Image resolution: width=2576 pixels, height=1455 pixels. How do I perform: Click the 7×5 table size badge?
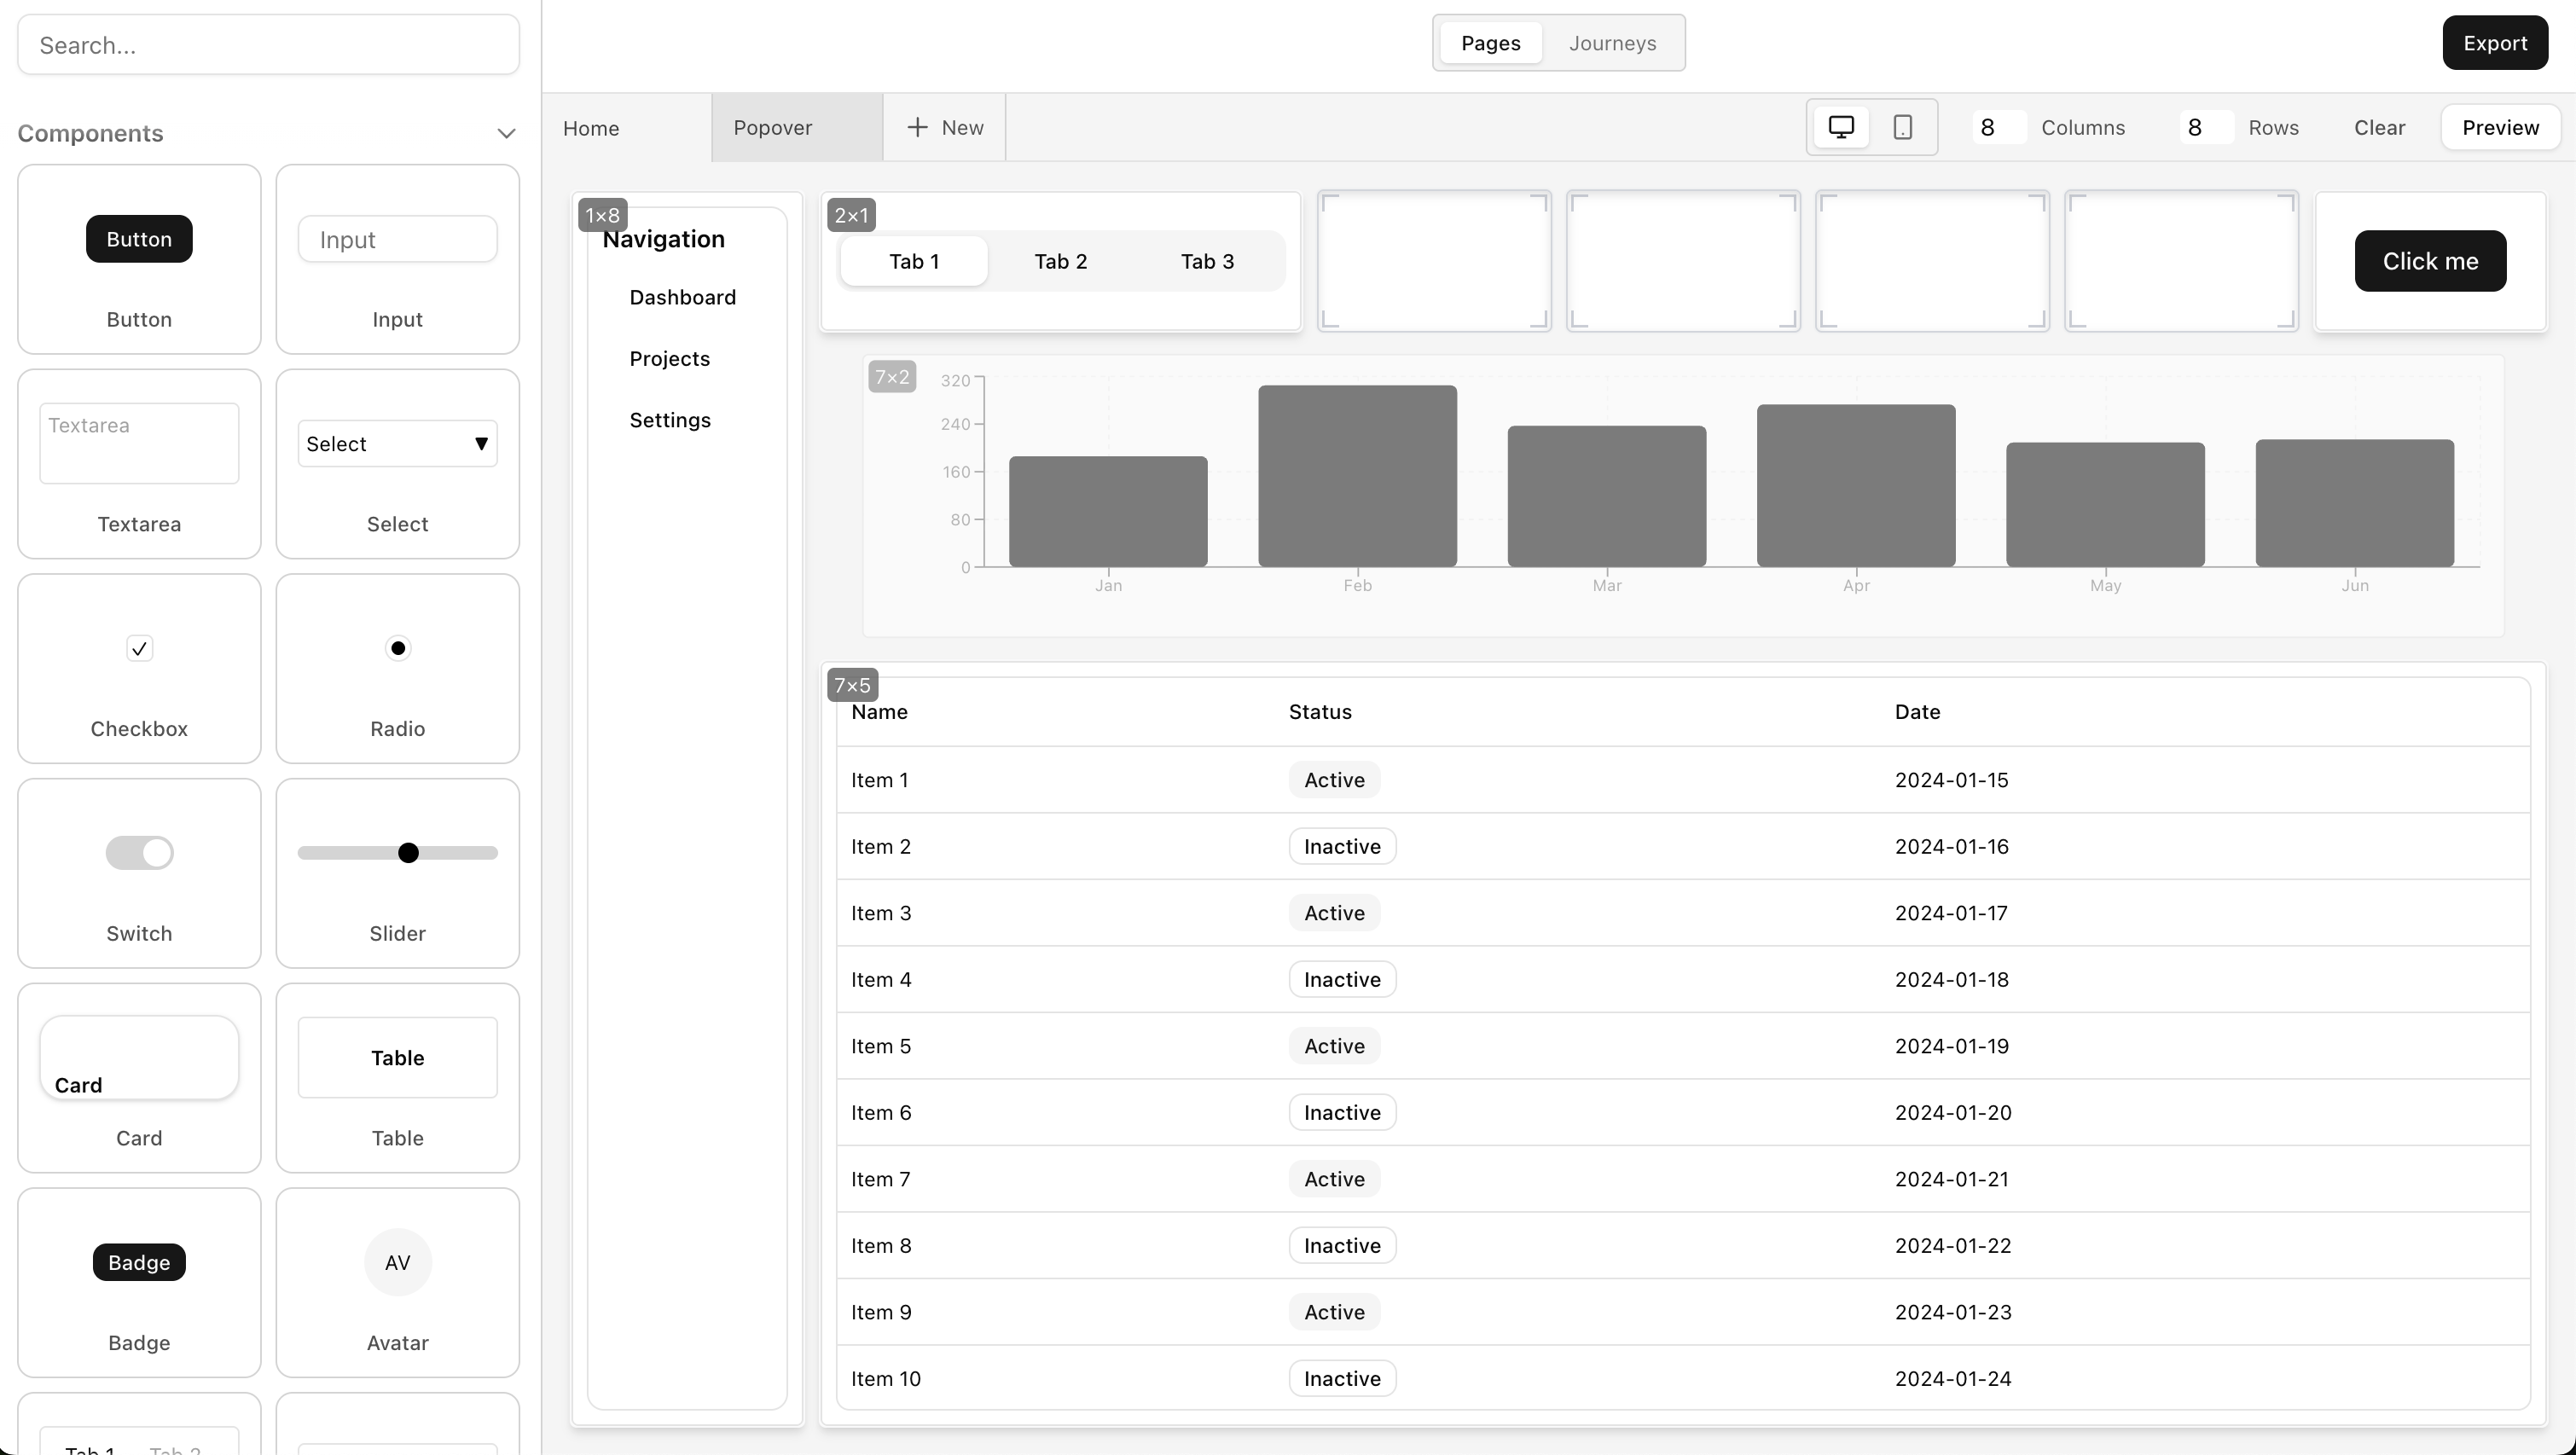pyautogui.click(x=852, y=685)
